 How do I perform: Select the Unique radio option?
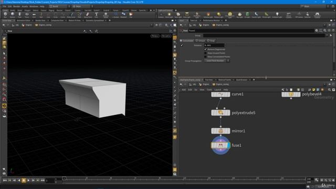[201, 40]
